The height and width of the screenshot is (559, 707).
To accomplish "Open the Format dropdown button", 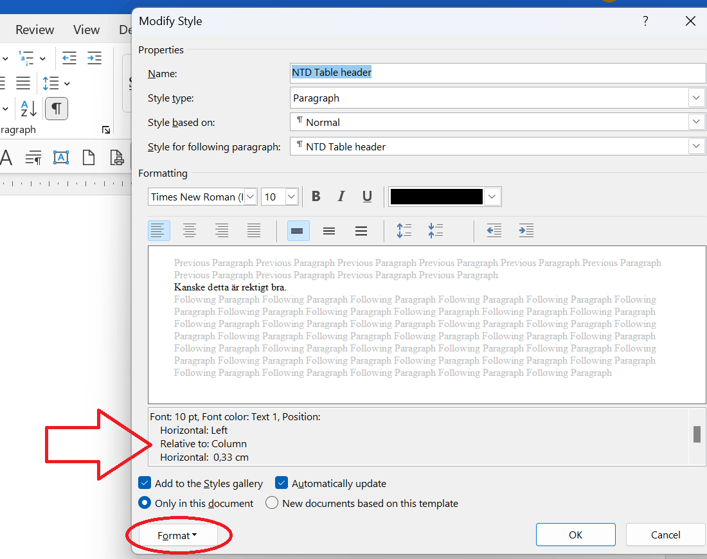I will (177, 536).
